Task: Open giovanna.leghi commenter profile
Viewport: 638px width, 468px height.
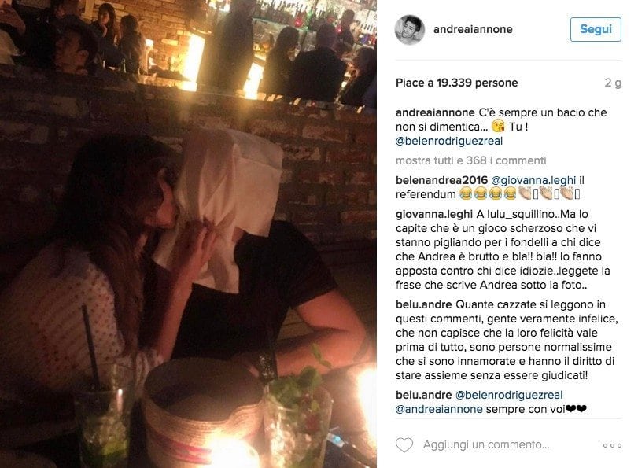Action: coord(434,215)
